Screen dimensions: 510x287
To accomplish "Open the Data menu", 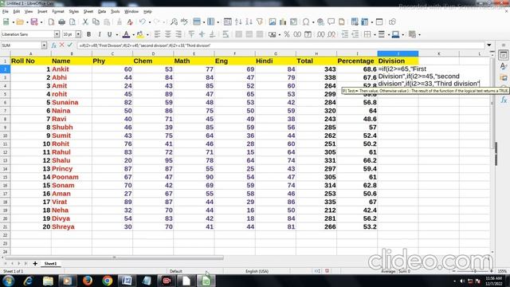I will tap(102, 11).
